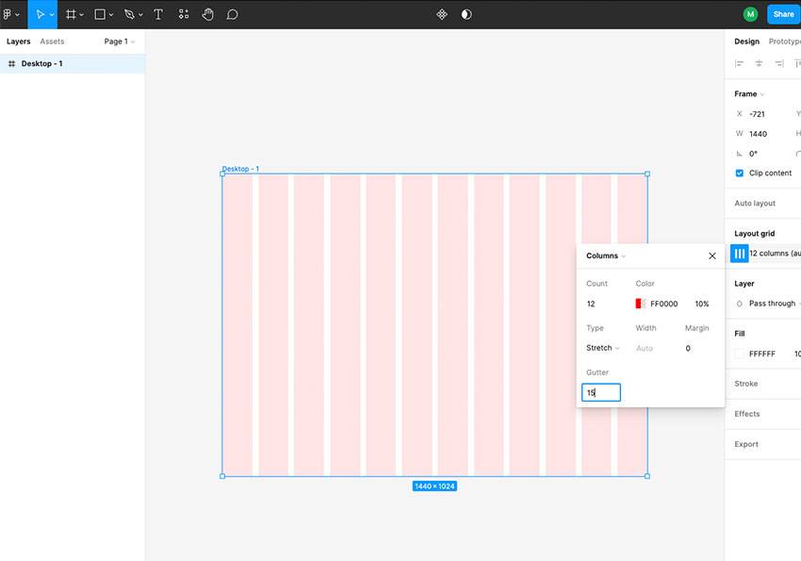Click the FFFFFF fill hex field
This screenshot has width=801, height=561.
pyautogui.click(x=761, y=354)
